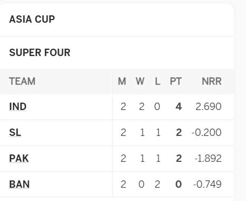Click the L losses column header
246x201 pixels.
pyautogui.click(x=157, y=81)
